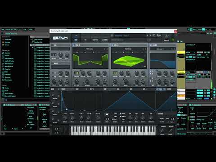Click the OSC B unison voices box
216x162 pixels.
[x=115, y=73]
